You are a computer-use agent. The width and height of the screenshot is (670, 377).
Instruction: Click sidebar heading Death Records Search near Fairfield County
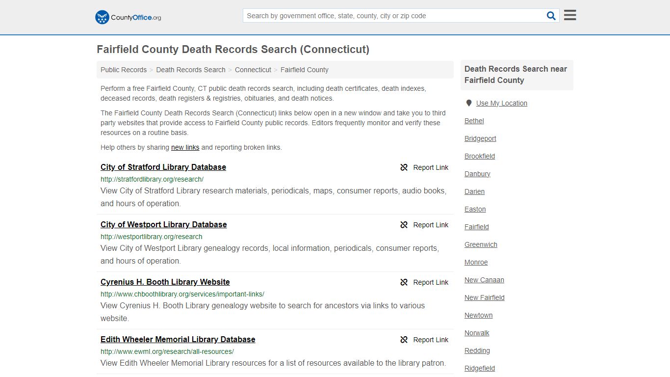(516, 75)
